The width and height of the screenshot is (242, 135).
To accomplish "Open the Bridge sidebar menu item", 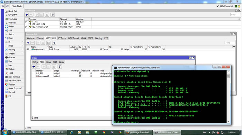I will click(x=11, y=26).
